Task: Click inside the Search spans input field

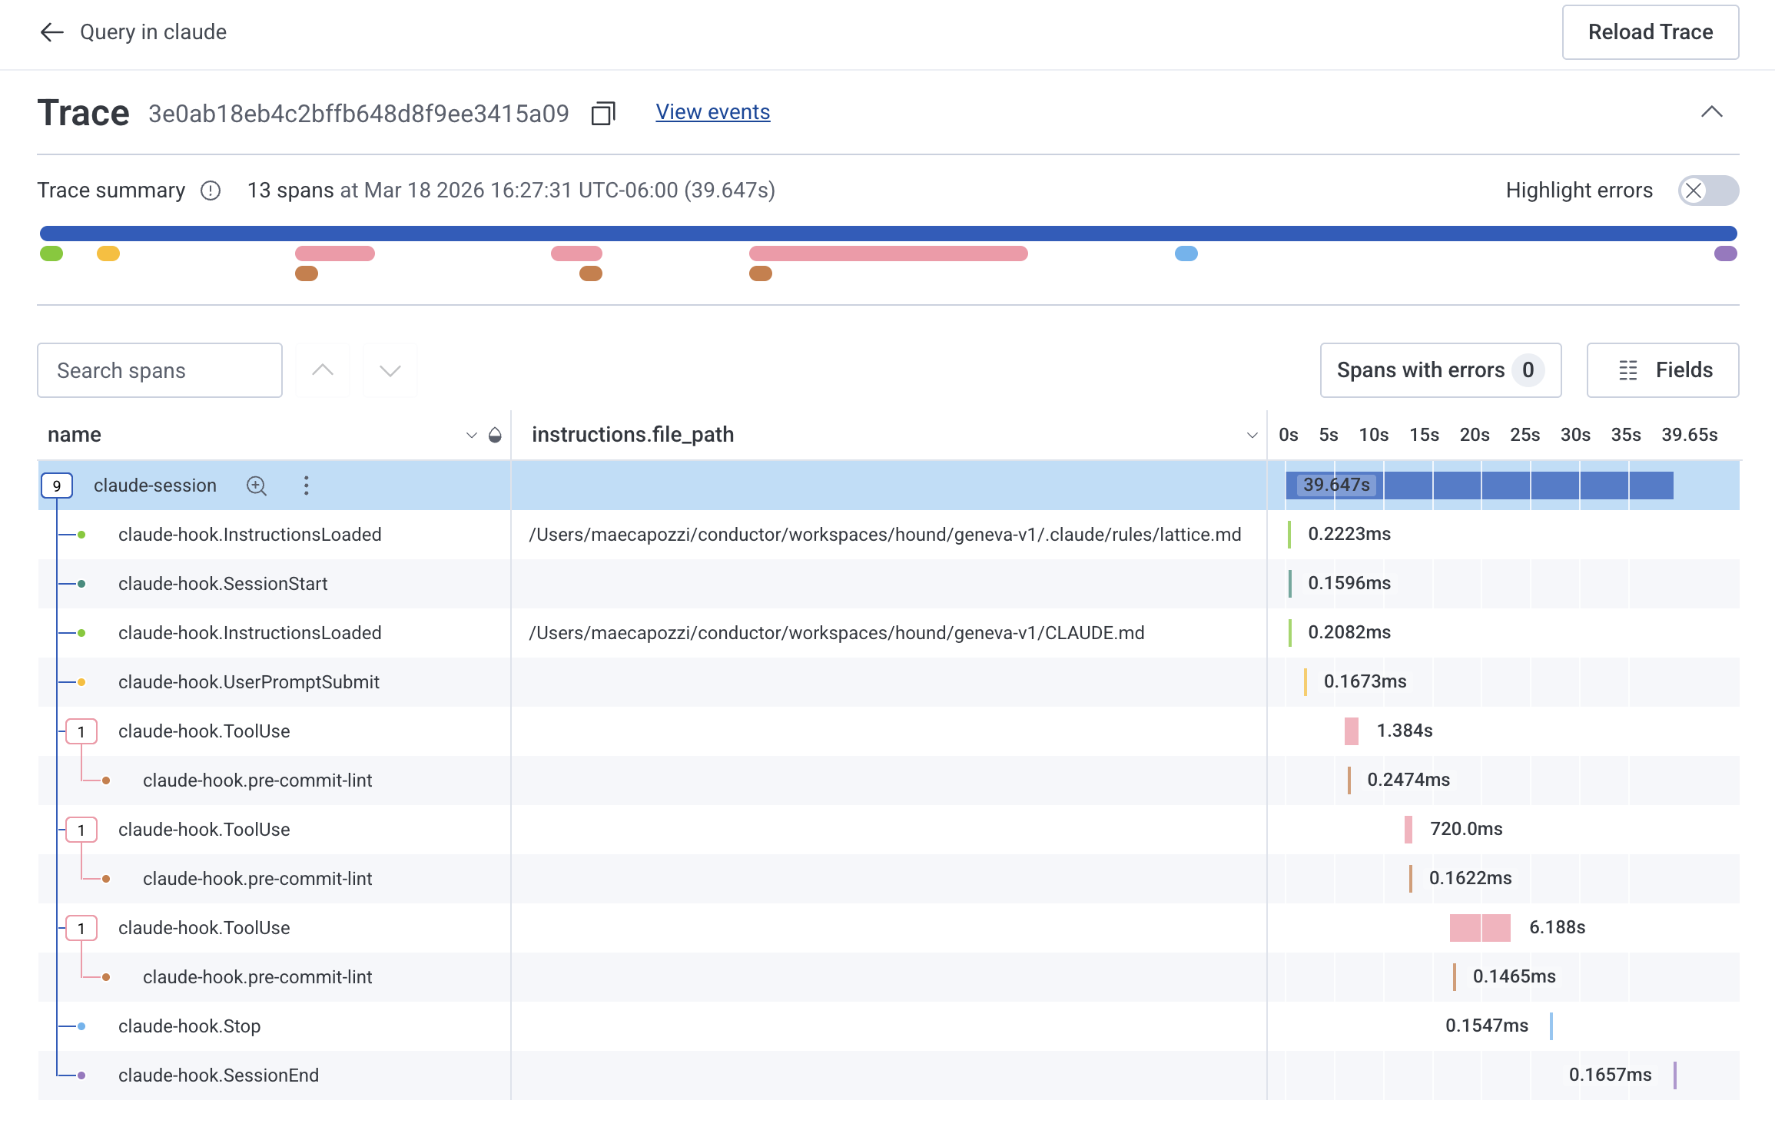Action: click(159, 370)
